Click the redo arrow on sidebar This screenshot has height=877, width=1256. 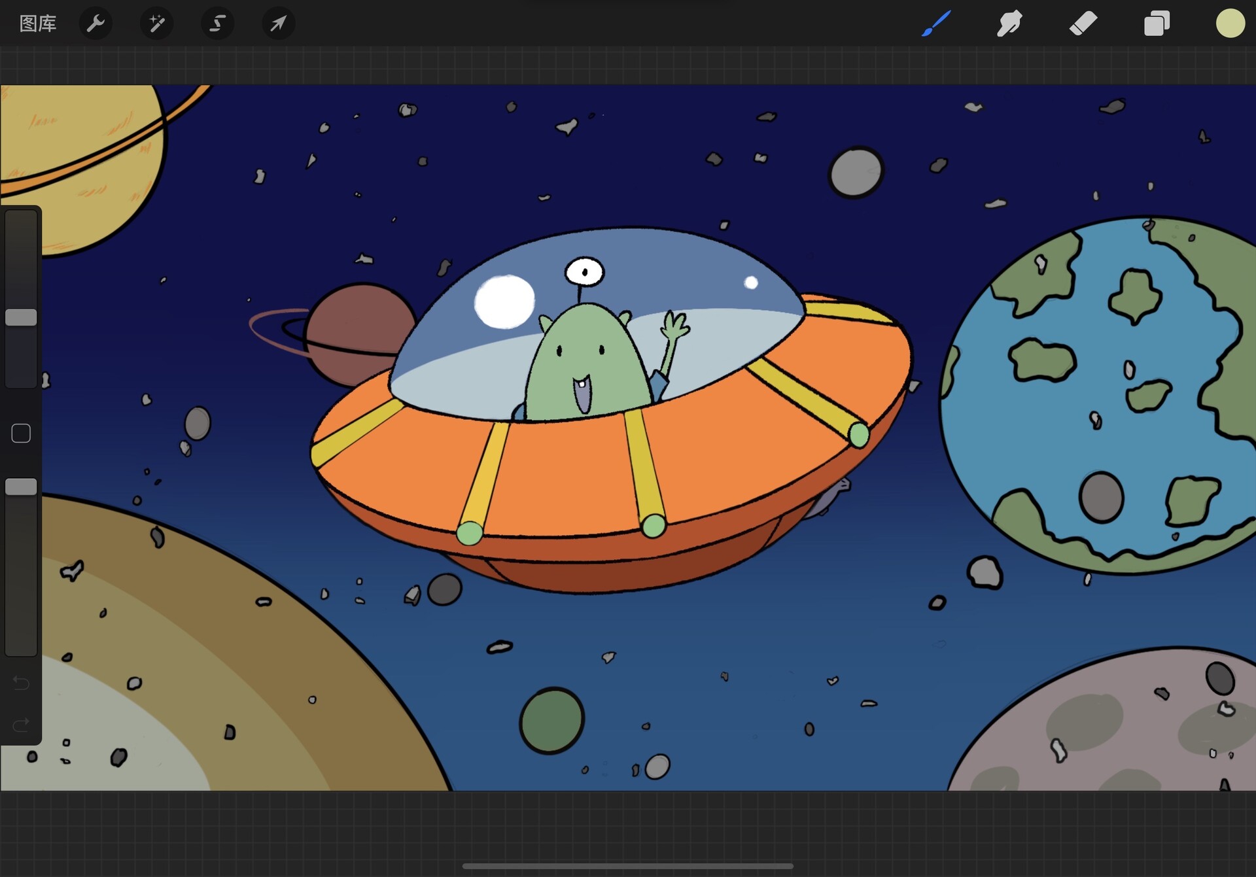tap(21, 725)
